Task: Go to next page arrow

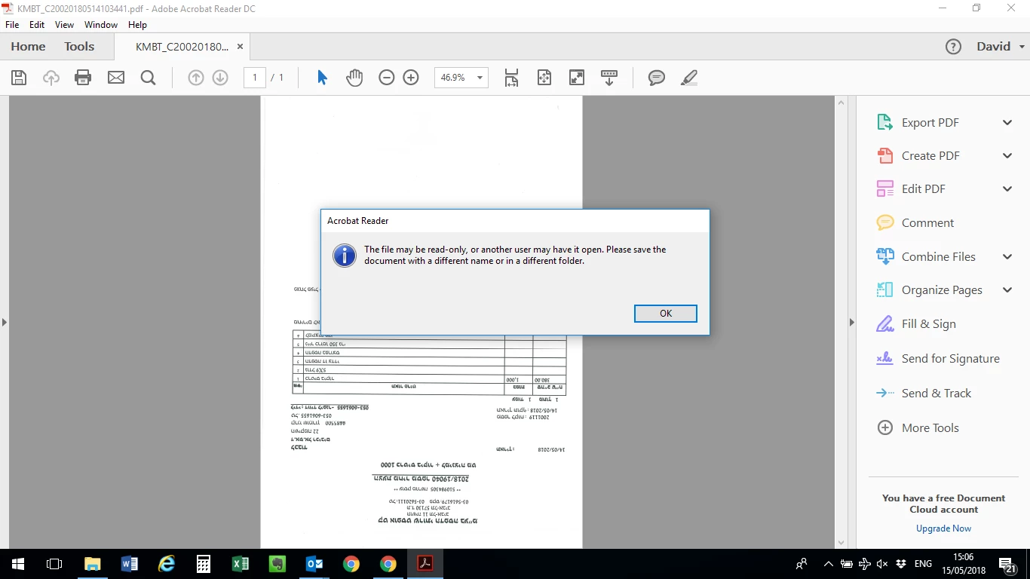Action: pyautogui.click(x=220, y=78)
